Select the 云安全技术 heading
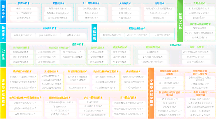216x119 pixels. 199,3
